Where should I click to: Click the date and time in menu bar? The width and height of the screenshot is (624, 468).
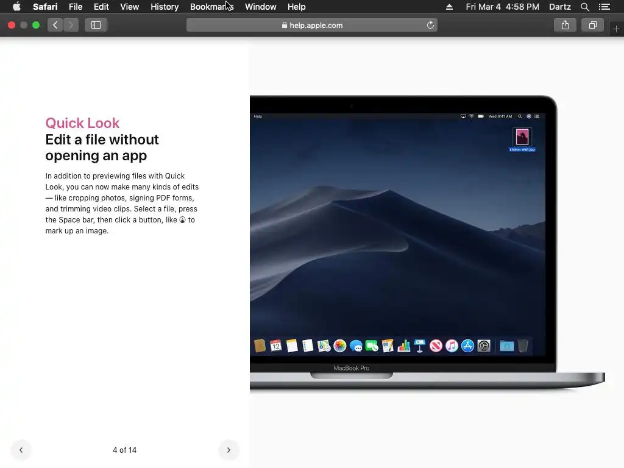[502, 7]
